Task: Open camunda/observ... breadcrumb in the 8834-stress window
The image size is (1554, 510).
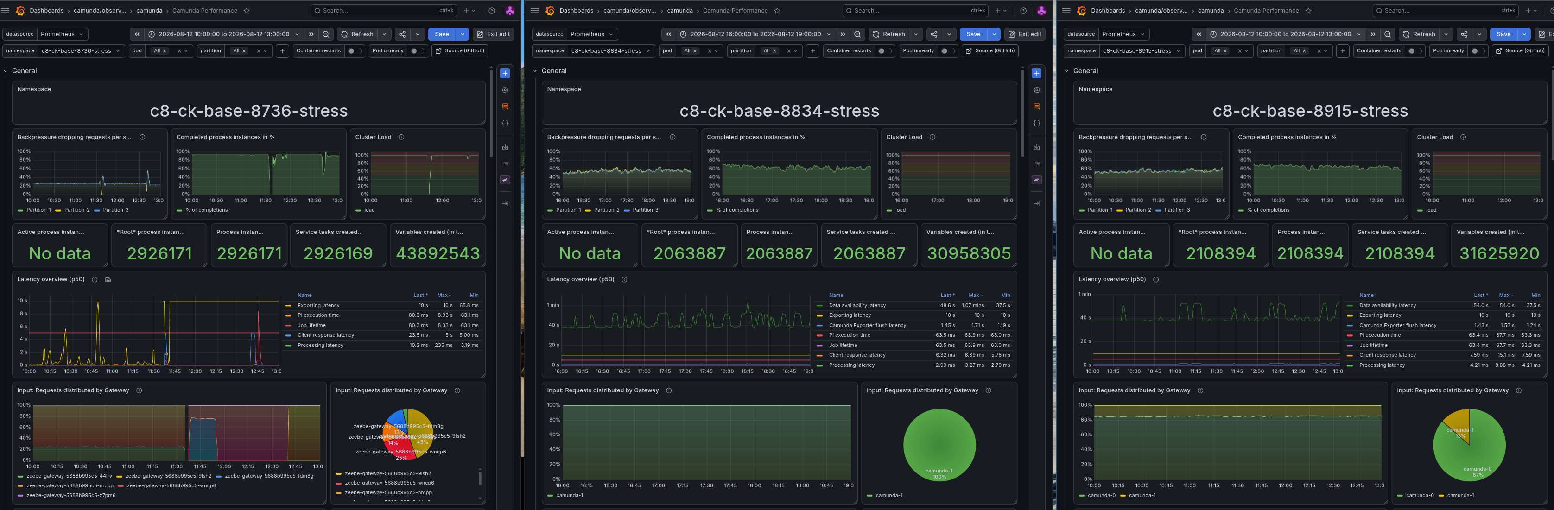Action: [630, 10]
